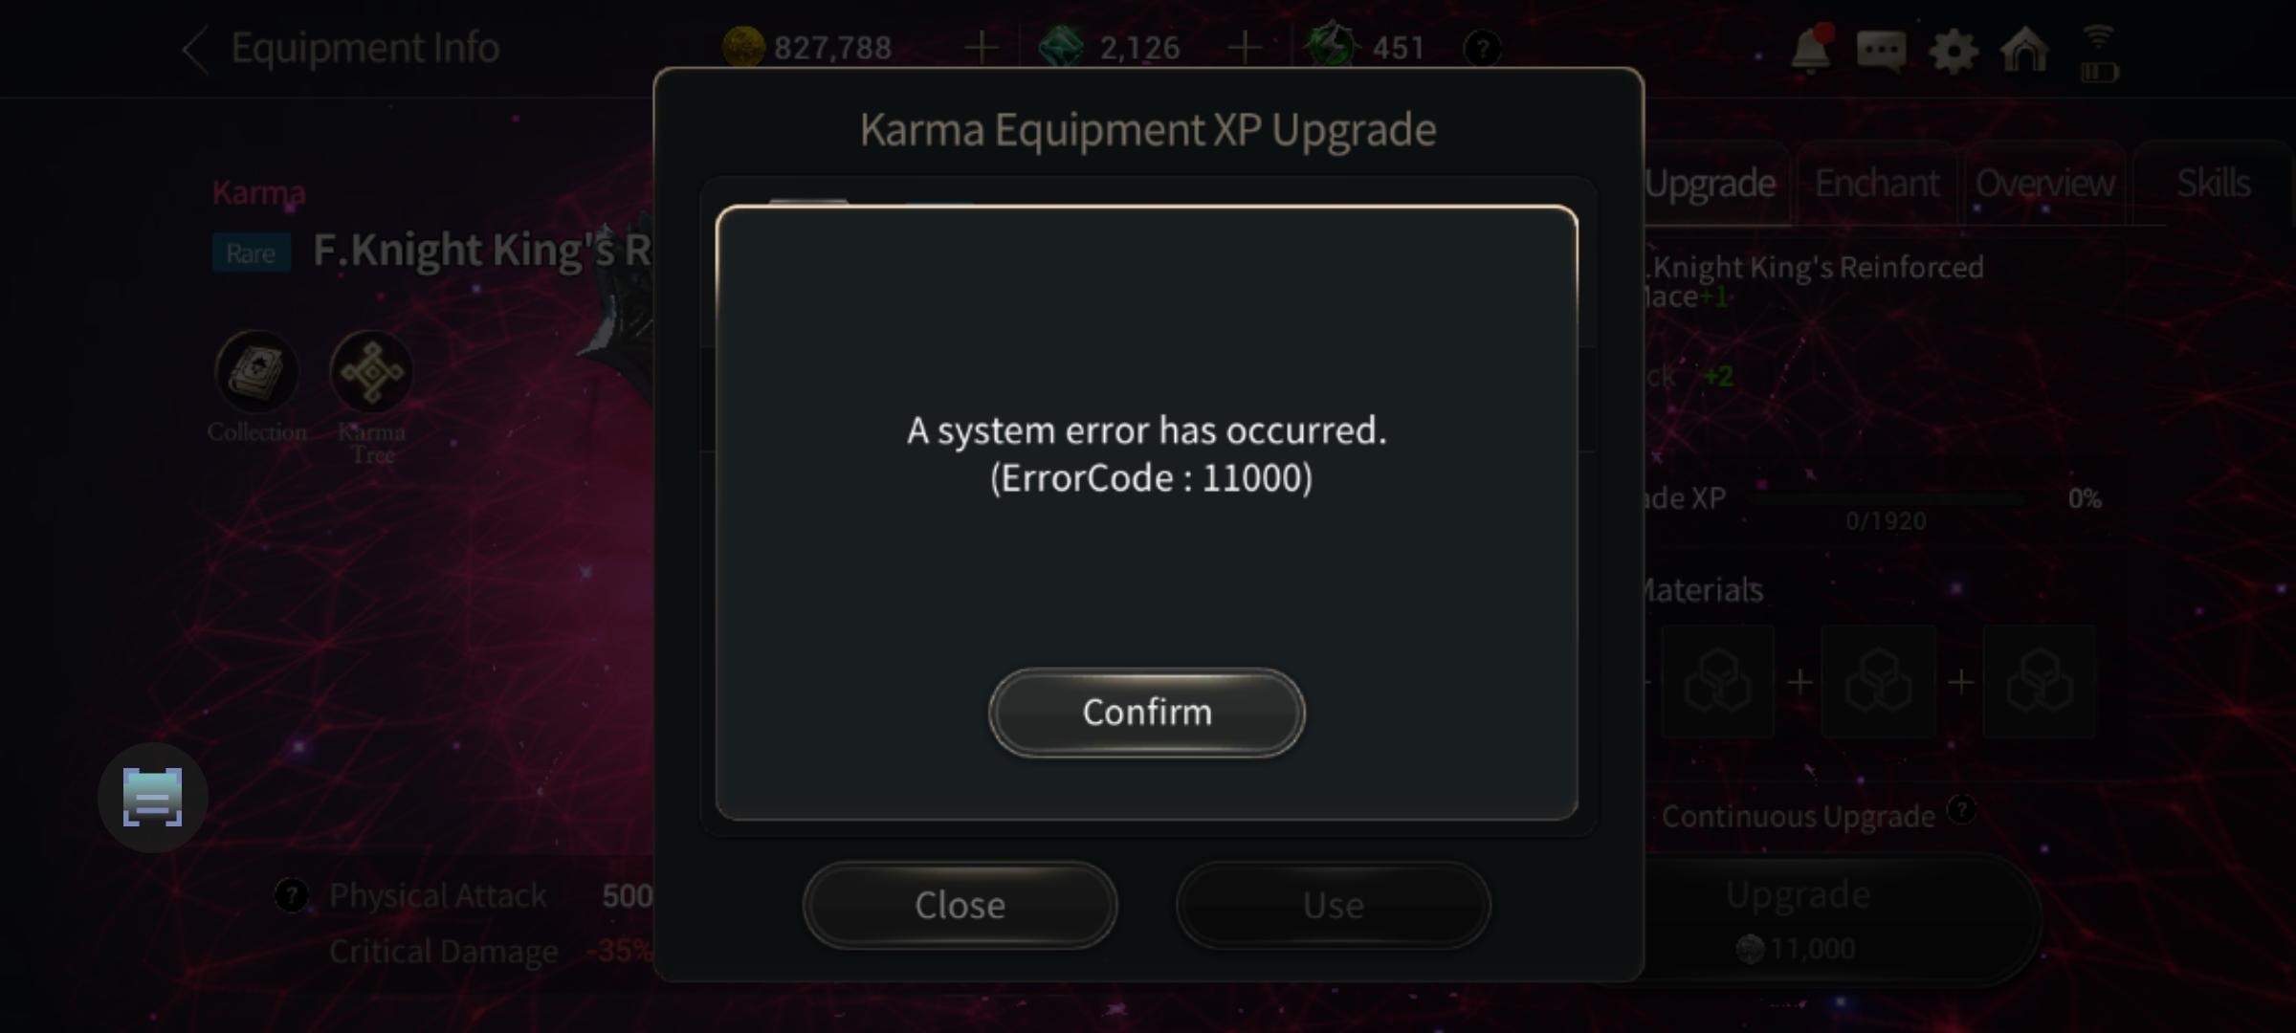The height and width of the screenshot is (1033, 2296).
Task: Click the Use button
Action: pyautogui.click(x=1333, y=905)
